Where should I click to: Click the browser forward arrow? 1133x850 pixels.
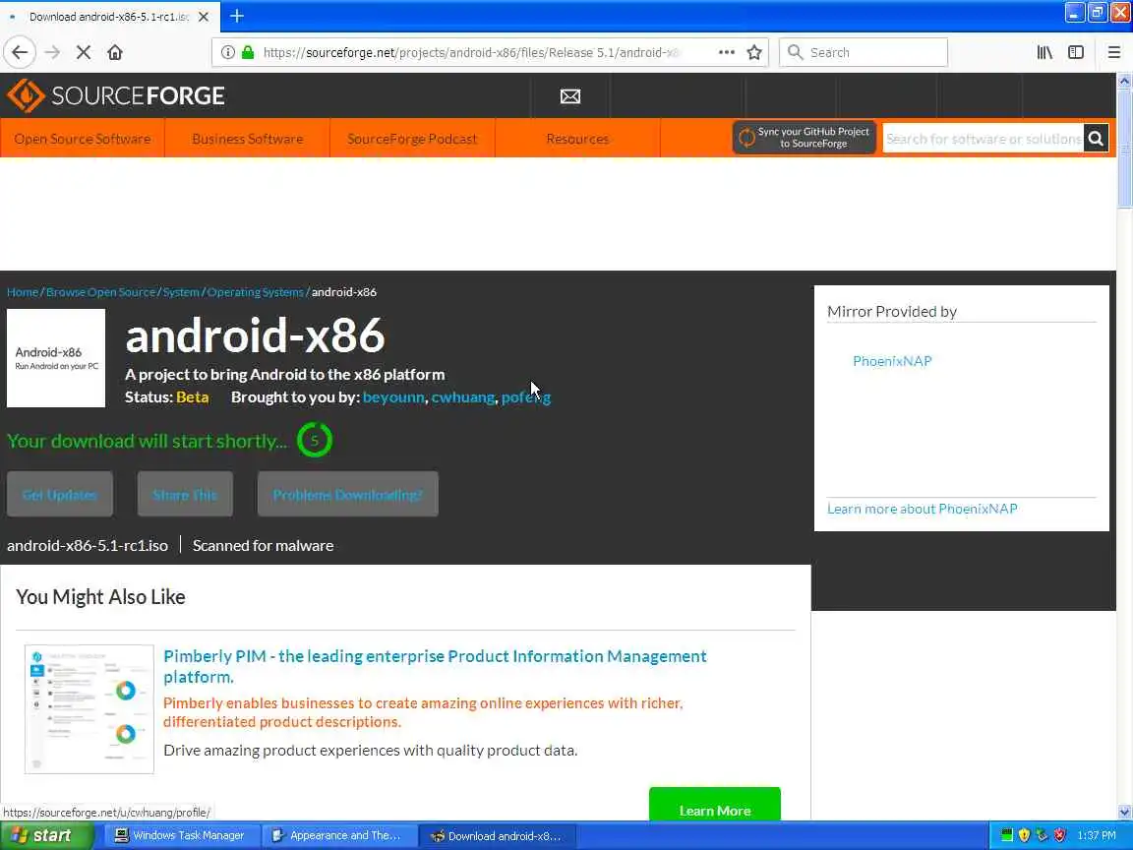[x=52, y=52]
